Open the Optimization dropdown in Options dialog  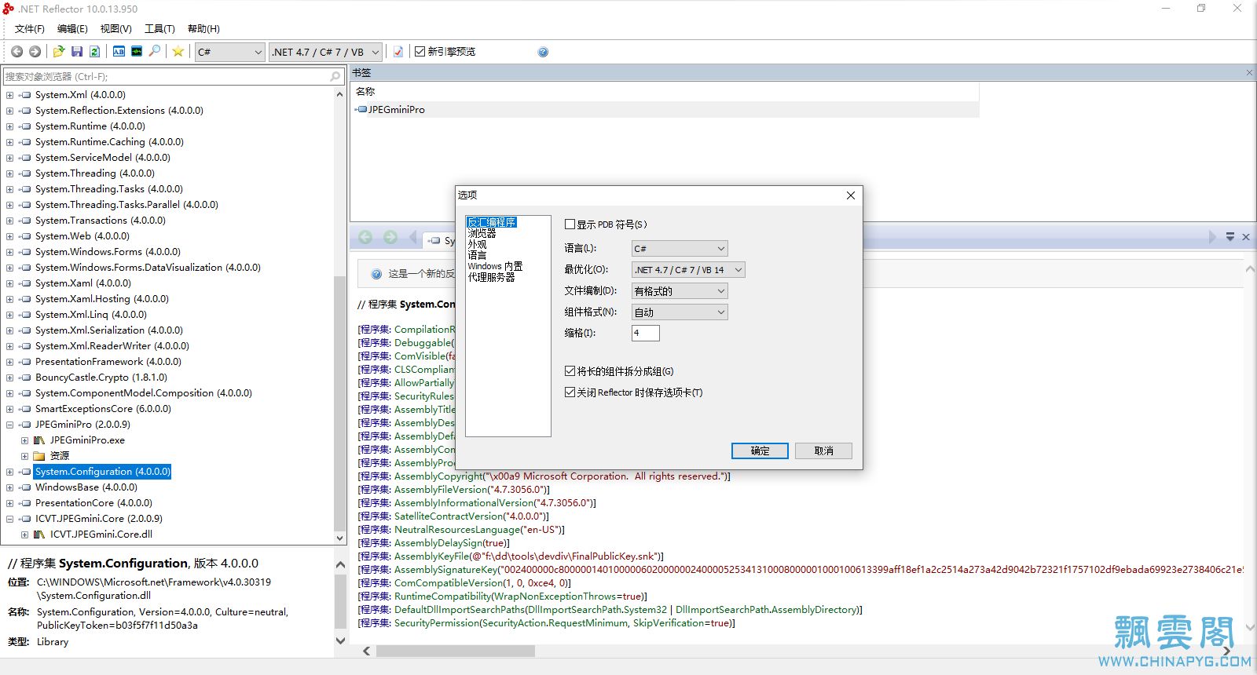[x=688, y=270]
